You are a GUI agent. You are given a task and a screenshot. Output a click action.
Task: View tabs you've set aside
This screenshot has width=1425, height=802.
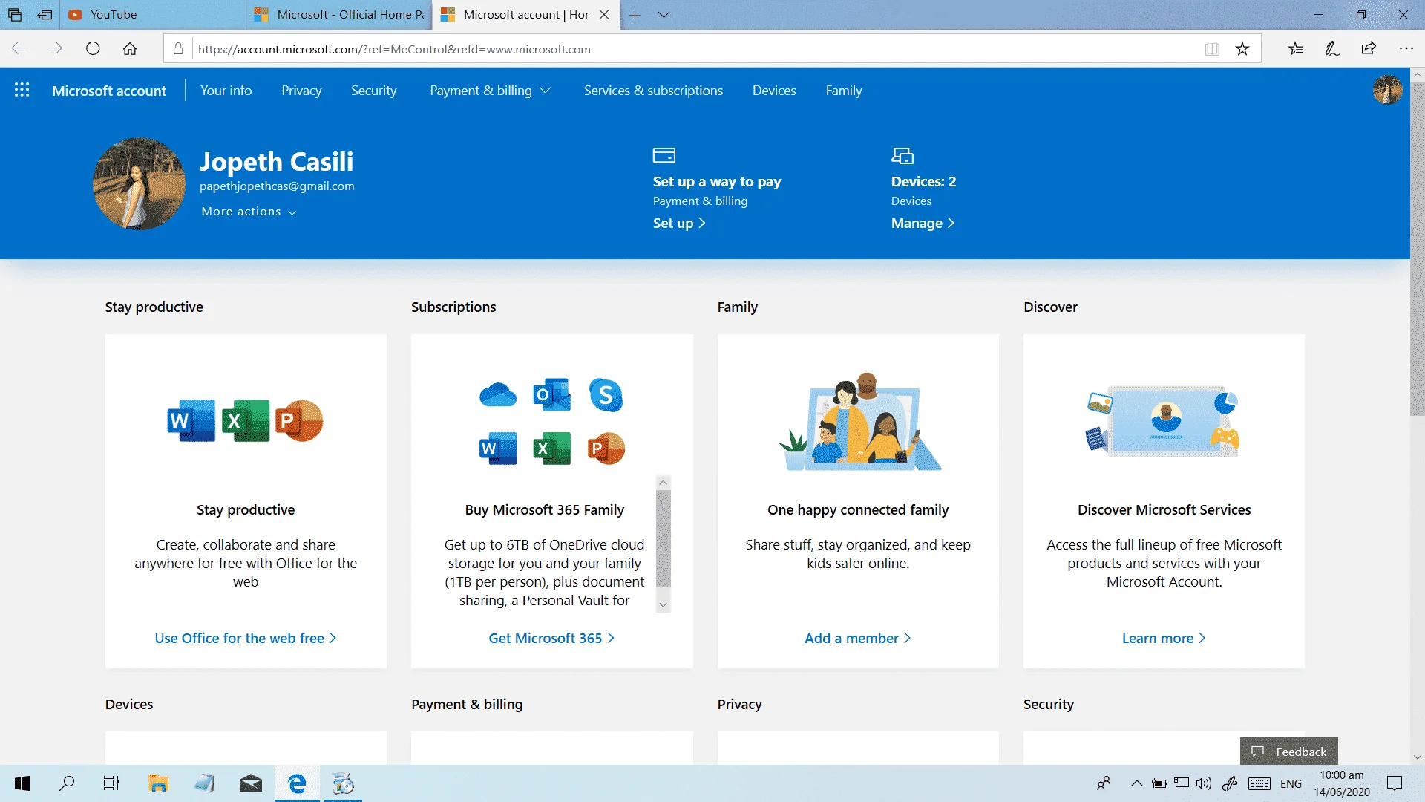pyautogui.click(x=15, y=15)
